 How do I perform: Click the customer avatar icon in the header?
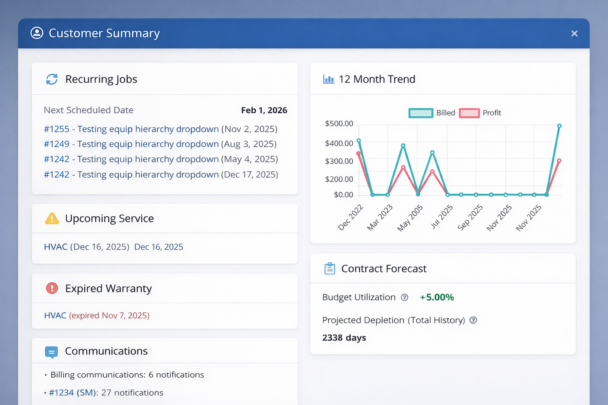37,33
